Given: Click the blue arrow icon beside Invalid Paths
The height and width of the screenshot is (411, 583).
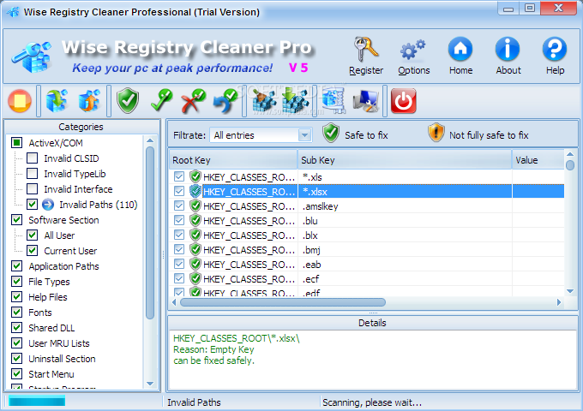Looking at the screenshot, I should pos(48,205).
